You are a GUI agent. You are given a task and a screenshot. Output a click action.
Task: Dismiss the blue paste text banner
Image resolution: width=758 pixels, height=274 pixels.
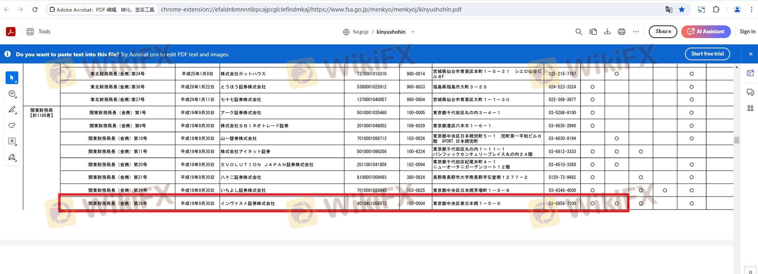pyautogui.click(x=750, y=54)
